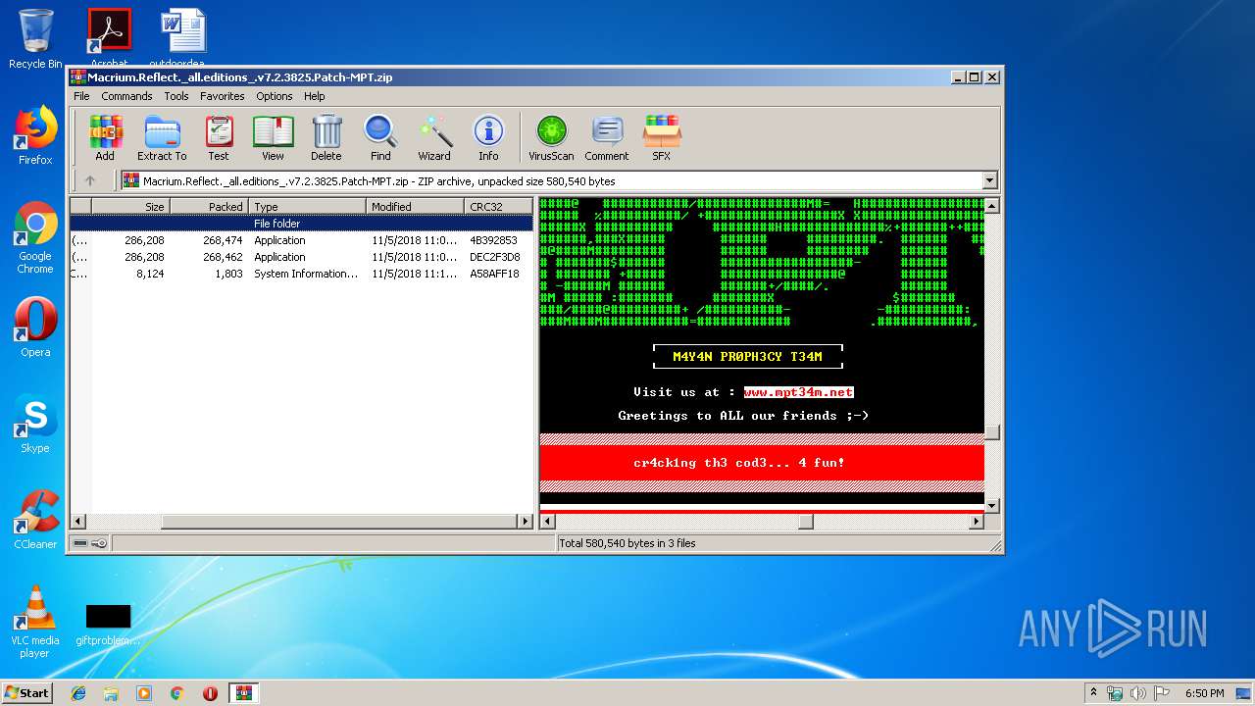The width and height of the screenshot is (1255, 706).
Task: Open the File menu
Action: pos(81,96)
